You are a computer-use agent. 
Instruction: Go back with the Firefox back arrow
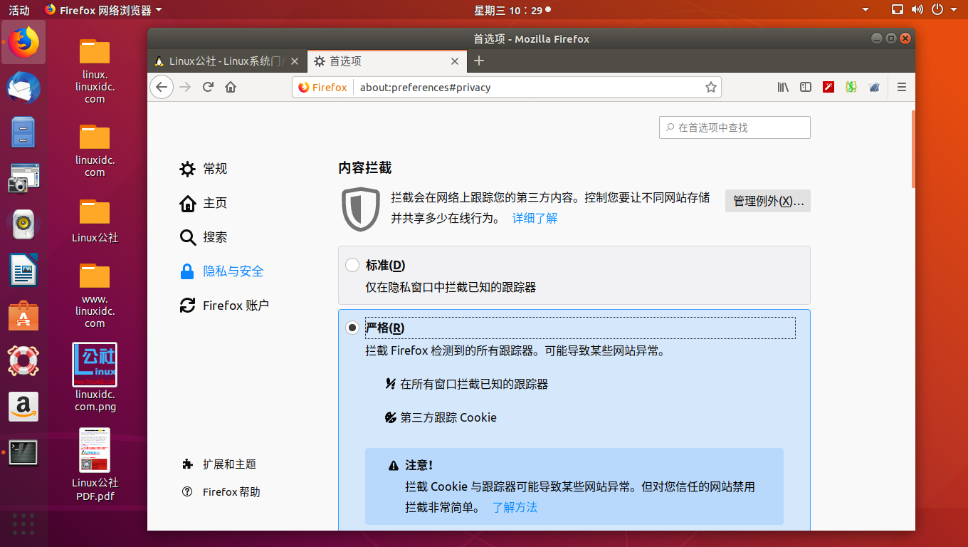[x=162, y=87]
